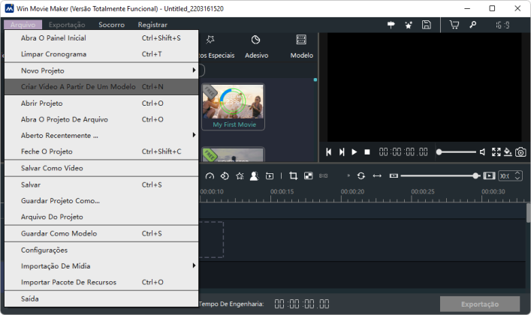
Task: Click the fullscreen preview icon
Action: [496, 152]
